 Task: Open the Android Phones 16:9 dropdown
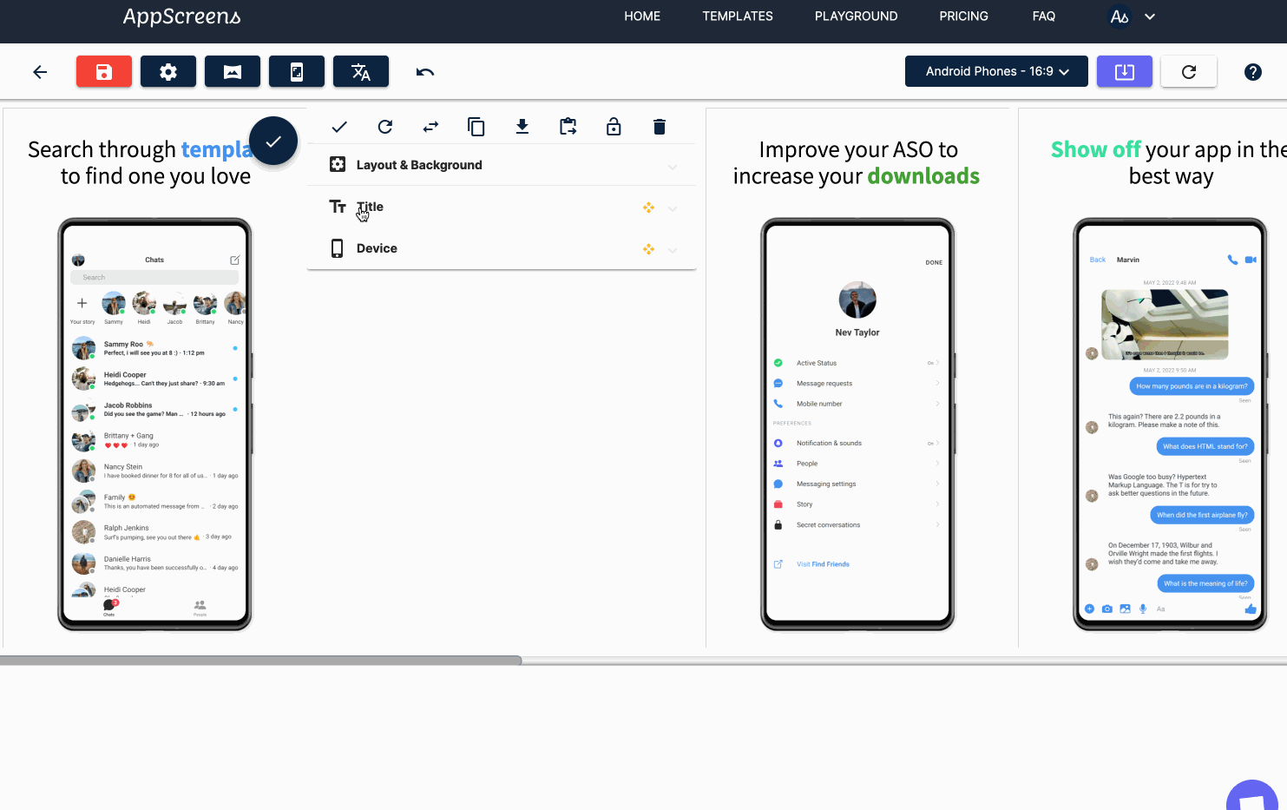[995, 71]
